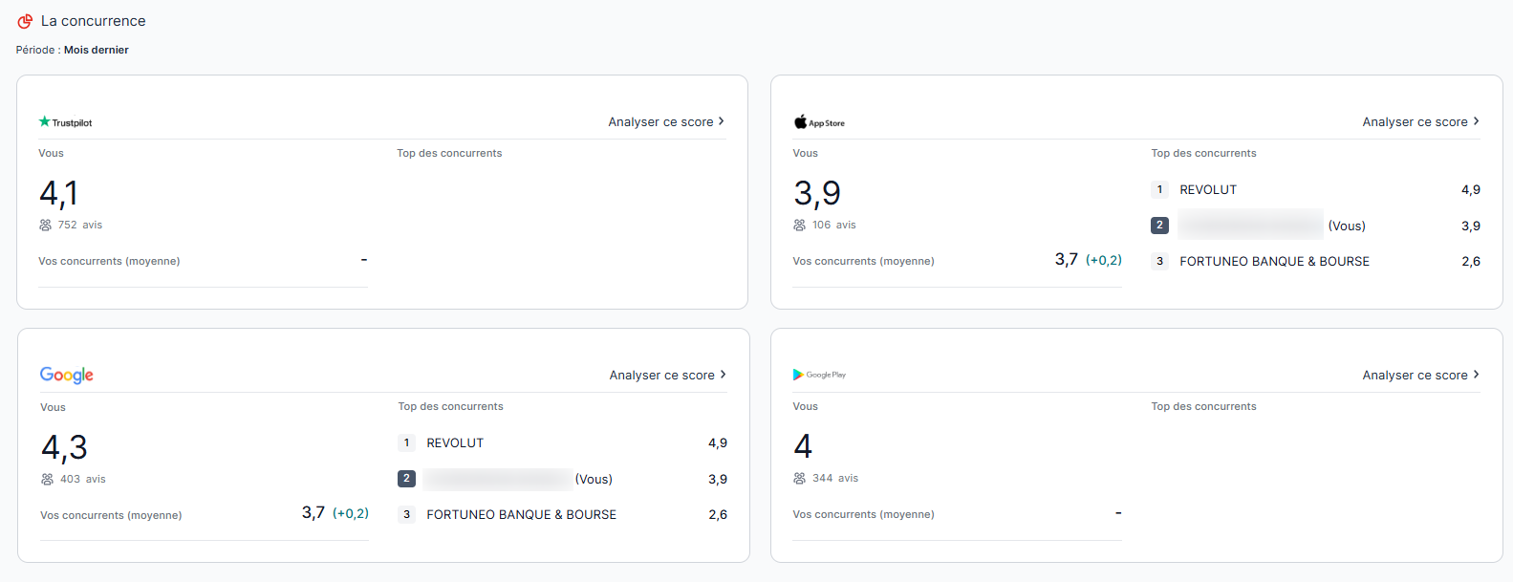Expand chevron next to Google Play Analyser ce score
Viewport: 1513px width, 582px height.
click(1477, 375)
